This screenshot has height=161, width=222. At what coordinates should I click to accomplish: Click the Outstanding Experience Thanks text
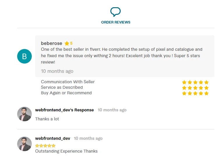tap(66, 151)
